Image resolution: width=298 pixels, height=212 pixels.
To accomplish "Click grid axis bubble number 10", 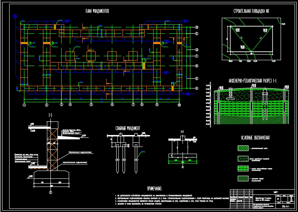I will click(x=179, y=105).
